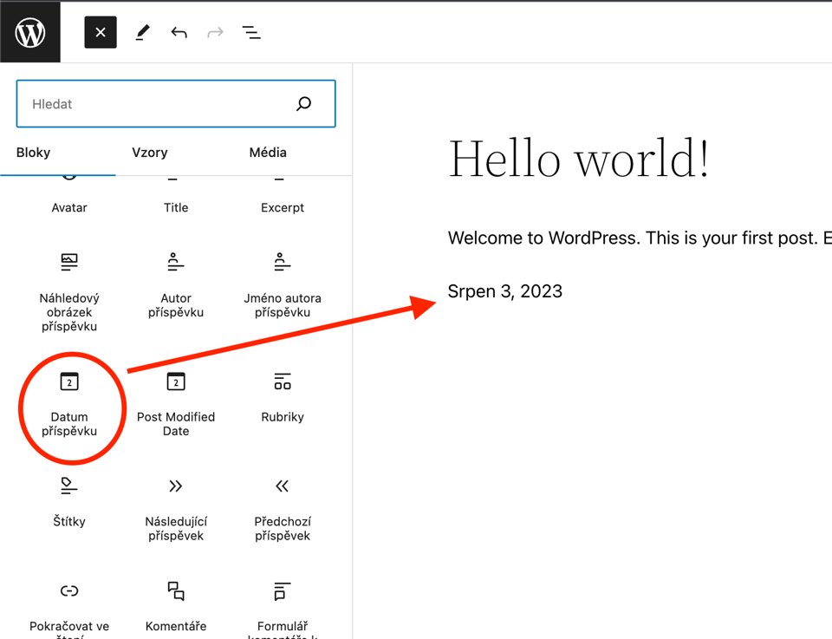Insert the Štítky block
The image size is (832, 639).
(x=69, y=501)
